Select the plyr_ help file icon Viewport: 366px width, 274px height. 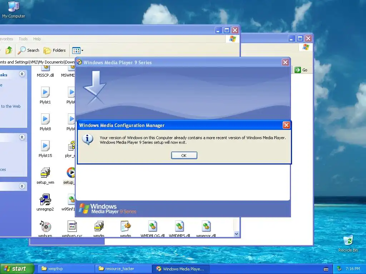70,149
